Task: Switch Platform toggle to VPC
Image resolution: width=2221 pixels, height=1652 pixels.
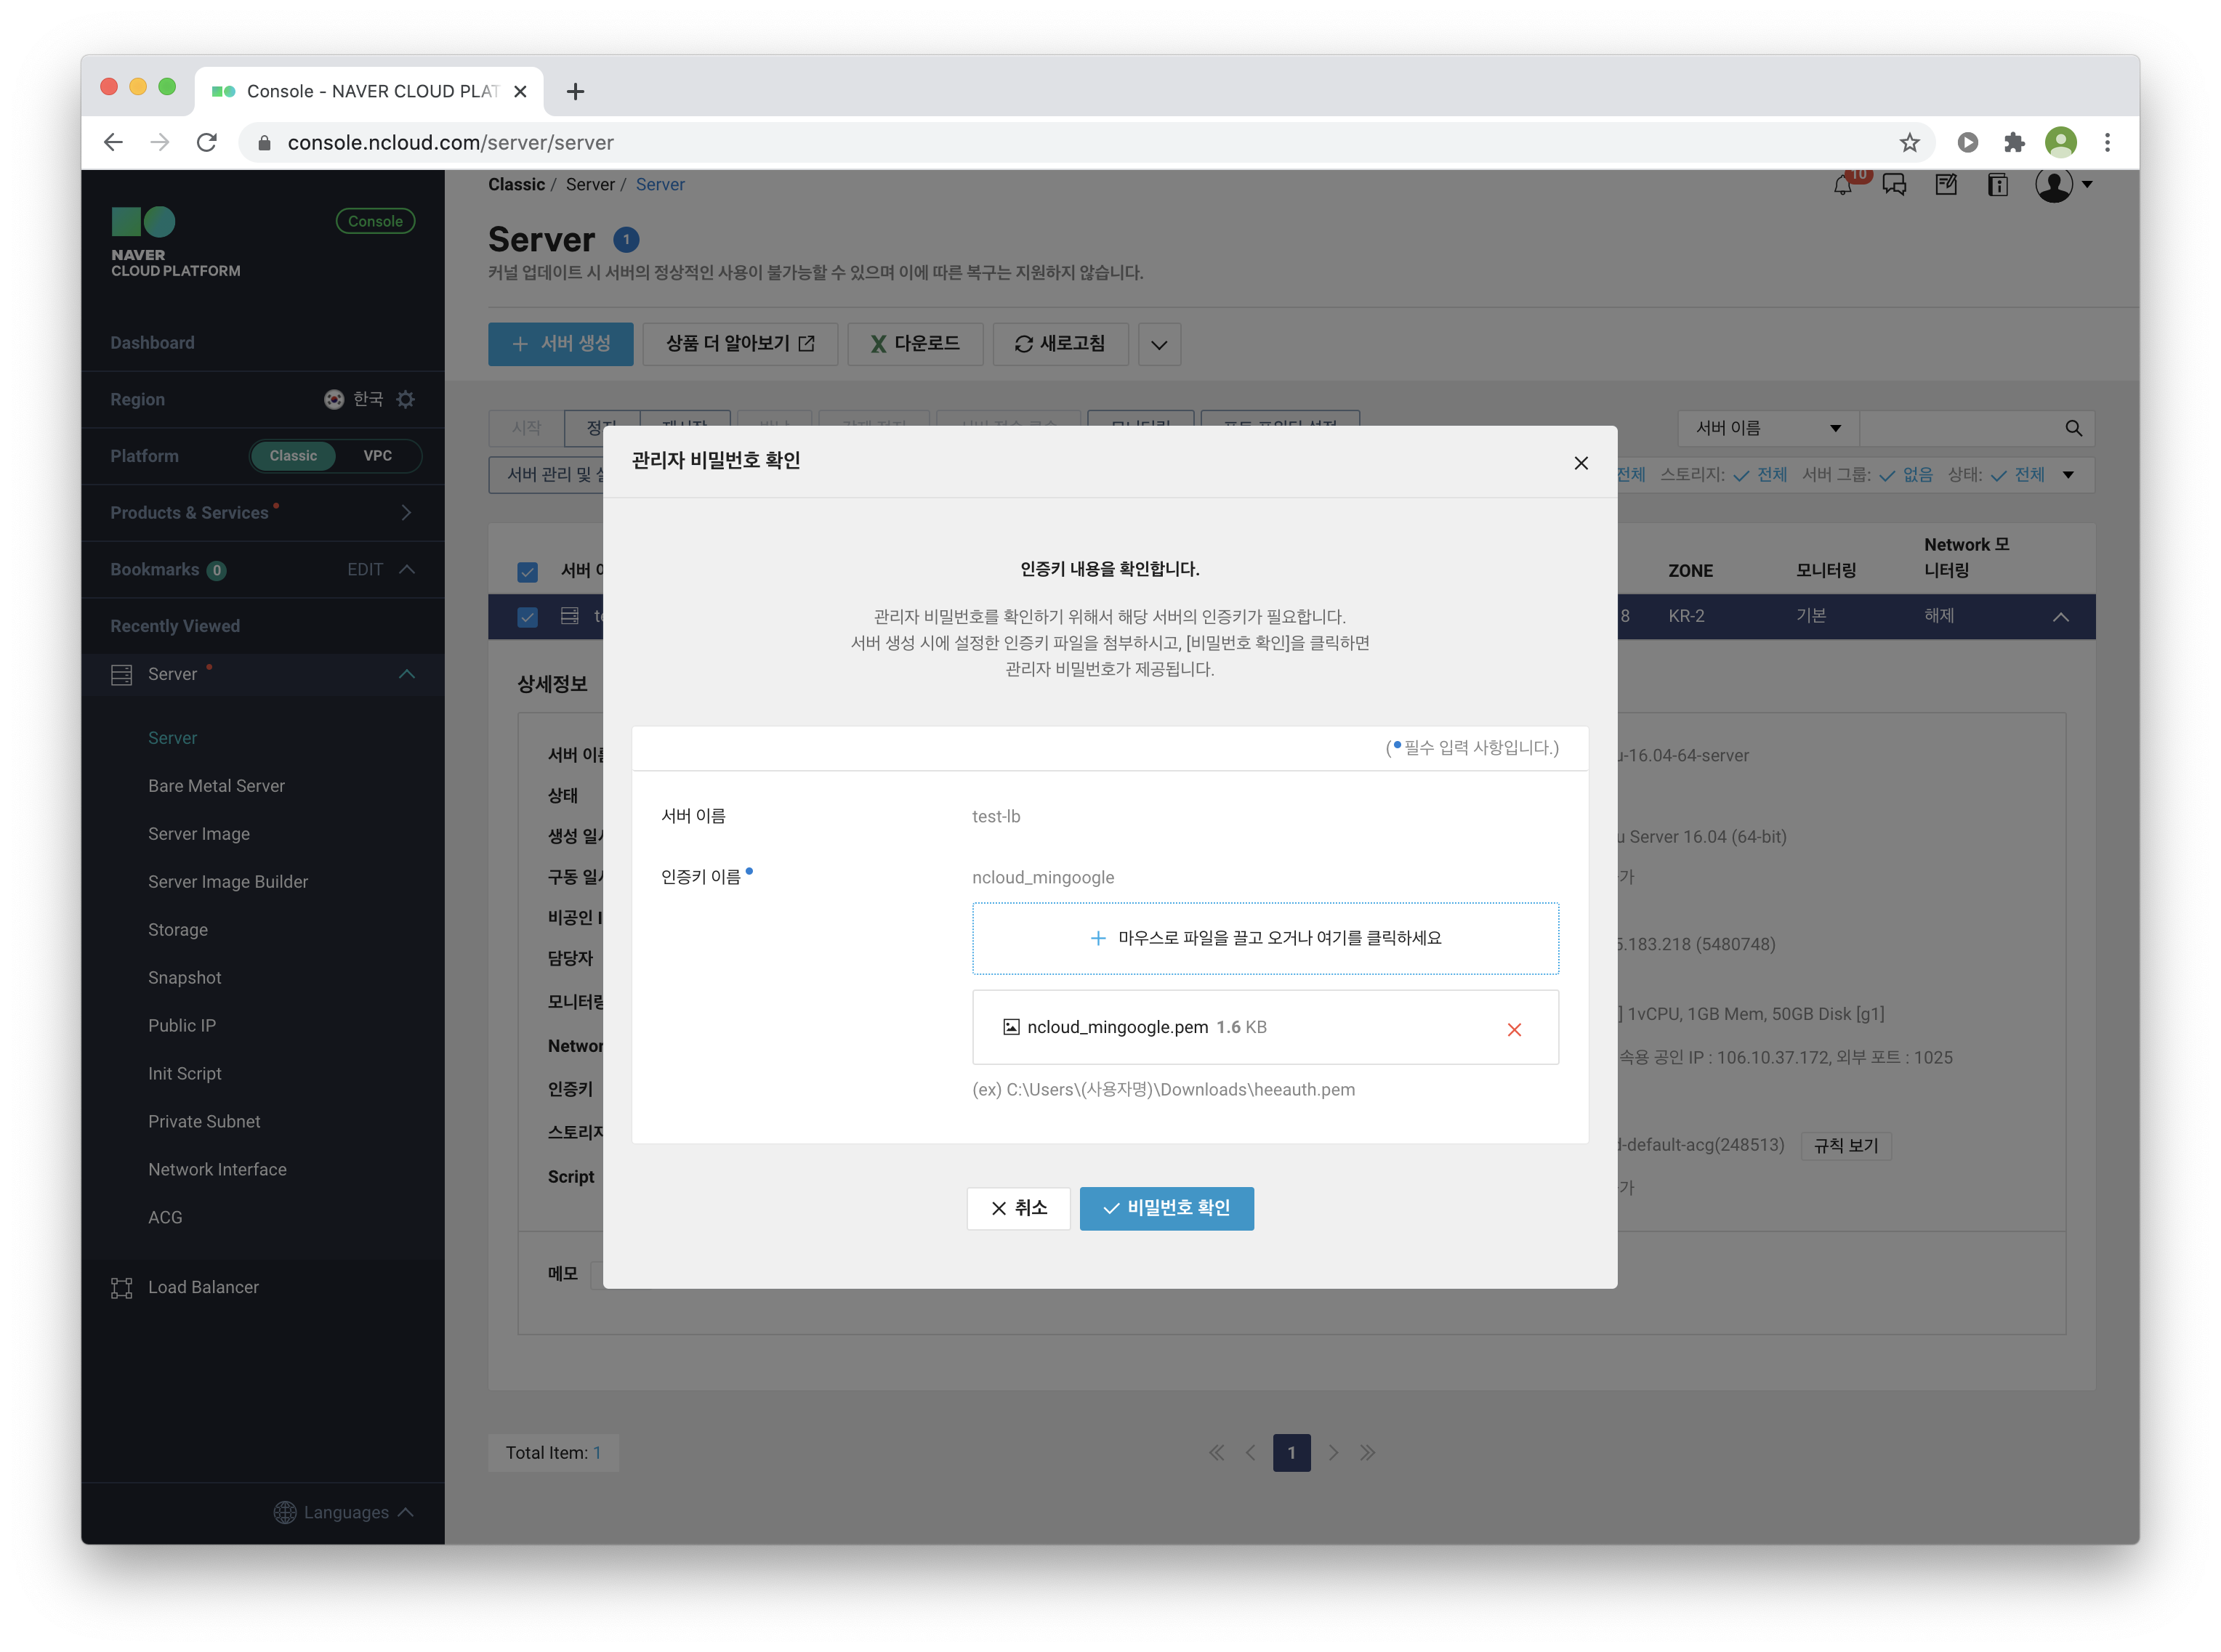Action: [377, 456]
